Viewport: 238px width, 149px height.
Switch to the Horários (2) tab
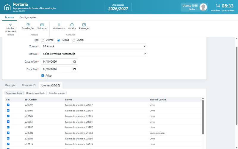(29, 85)
